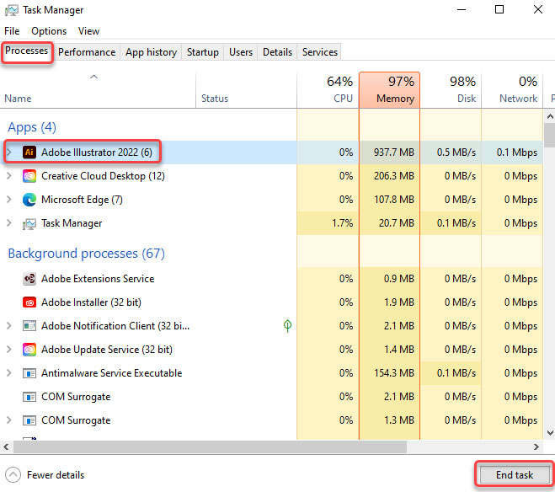Click the Adobe Illustrator Ai icon
555x492 pixels.
pyautogui.click(x=29, y=152)
